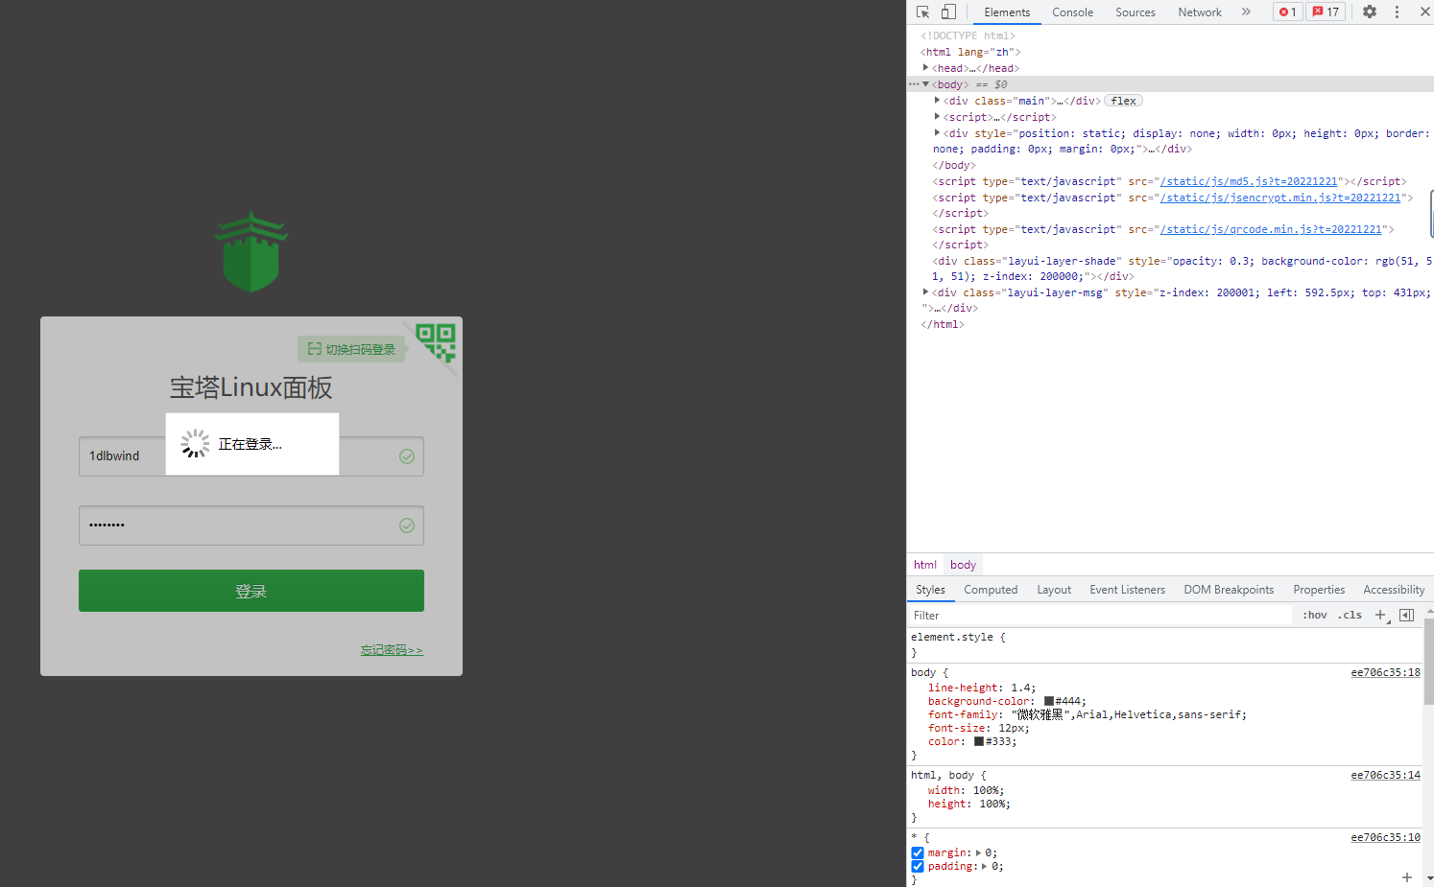Focus the Styles Filter input
Viewport: 1434px width, 887px height.
click(x=1100, y=616)
